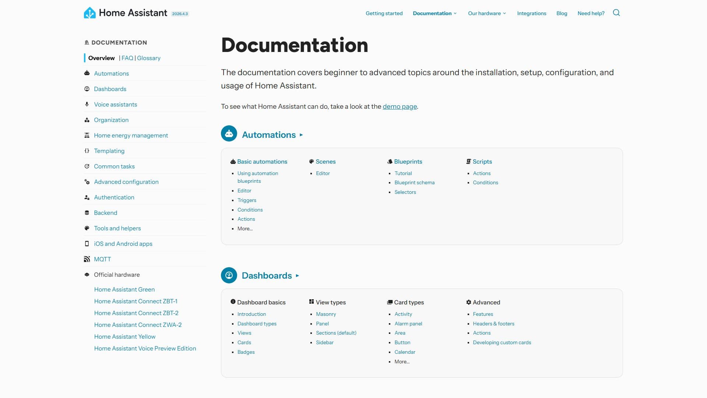The width and height of the screenshot is (707, 398).
Task: Open Need help? in top navigation
Action: (x=591, y=13)
